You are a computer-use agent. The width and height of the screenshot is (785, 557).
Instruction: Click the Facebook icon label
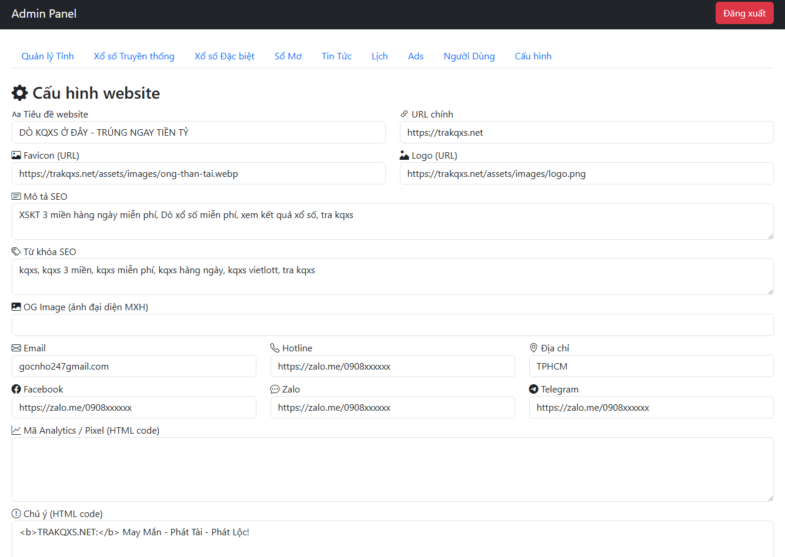16,389
